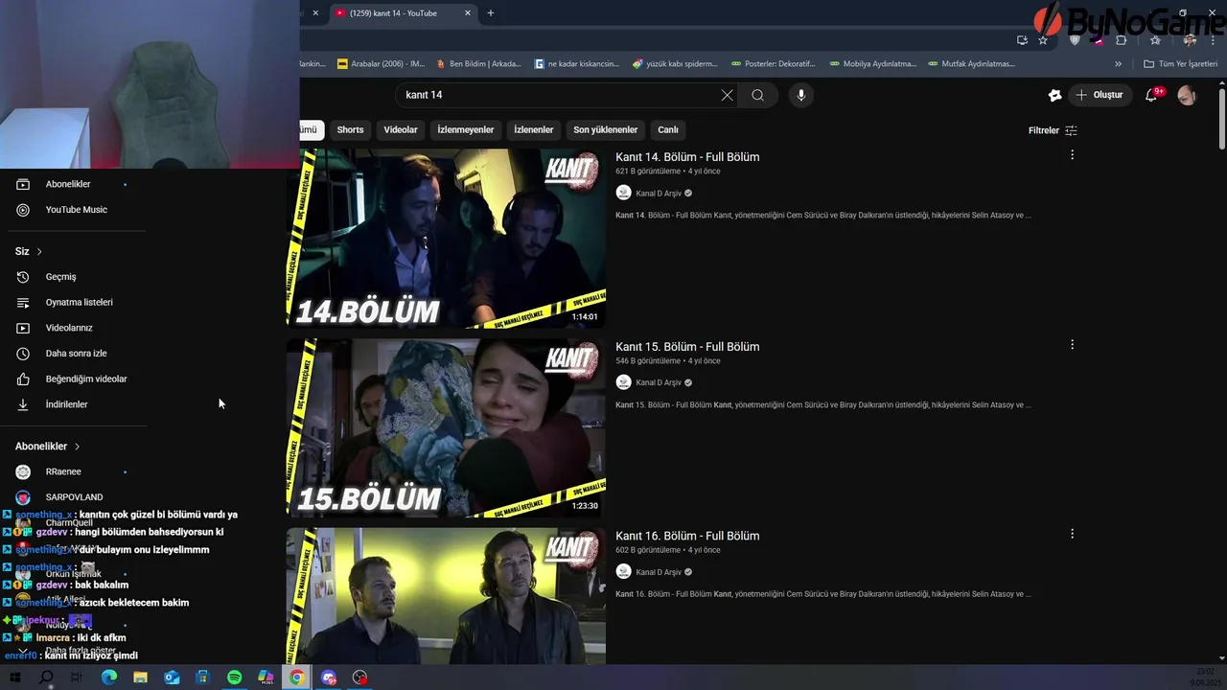
Task: Bookmark this page with the star icon
Action: point(1043,40)
